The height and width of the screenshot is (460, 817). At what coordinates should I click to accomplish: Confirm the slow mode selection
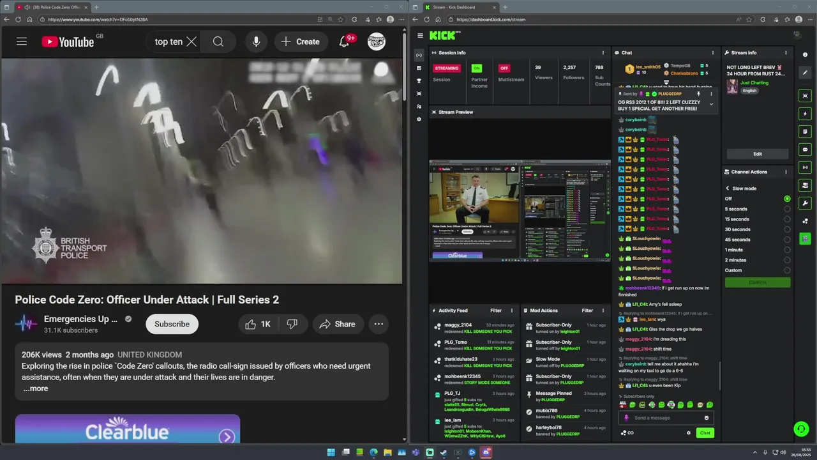coord(757,282)
